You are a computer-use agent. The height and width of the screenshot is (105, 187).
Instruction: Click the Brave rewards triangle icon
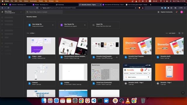143,8
